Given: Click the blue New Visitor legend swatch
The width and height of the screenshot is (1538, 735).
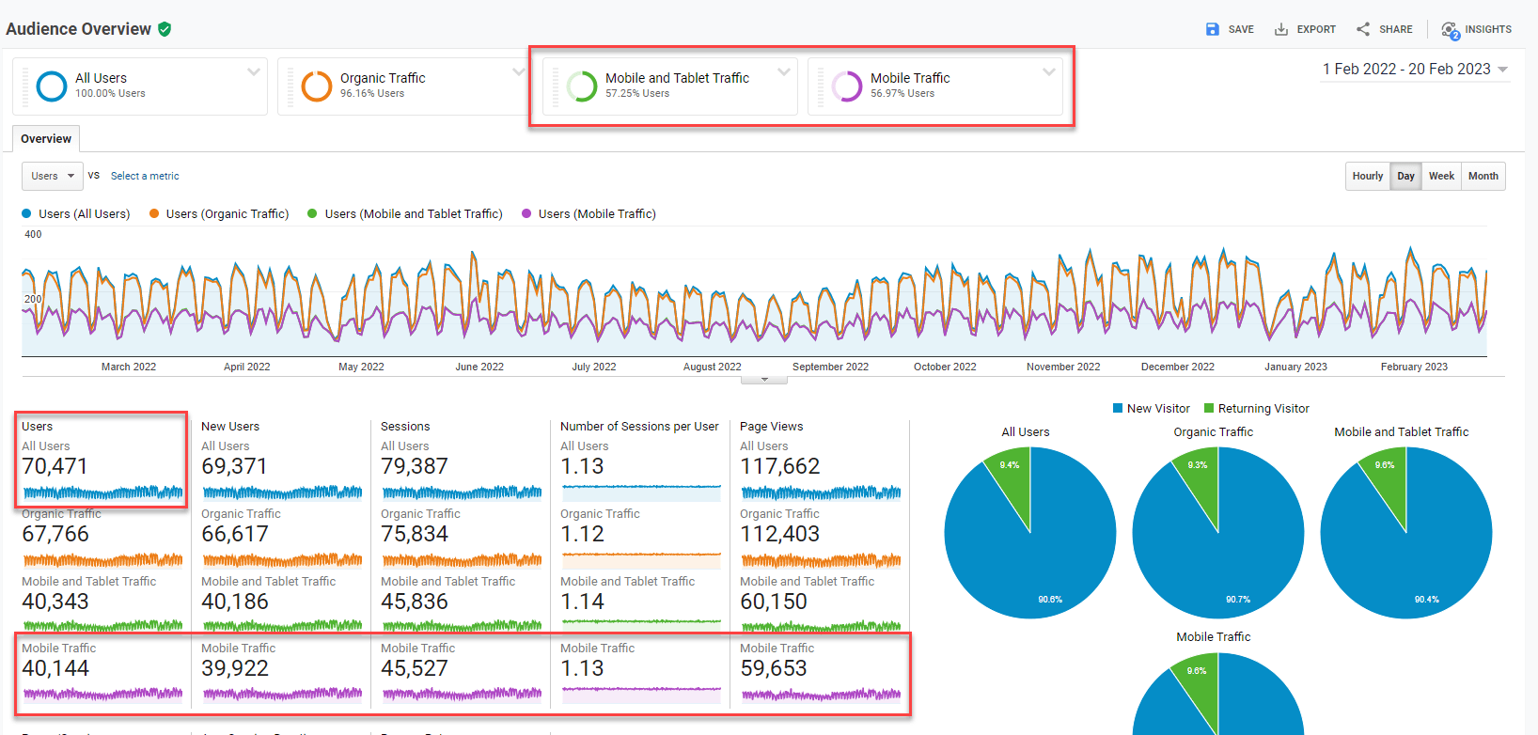Looking at the screenshot, I should (x=1118, y=409).
